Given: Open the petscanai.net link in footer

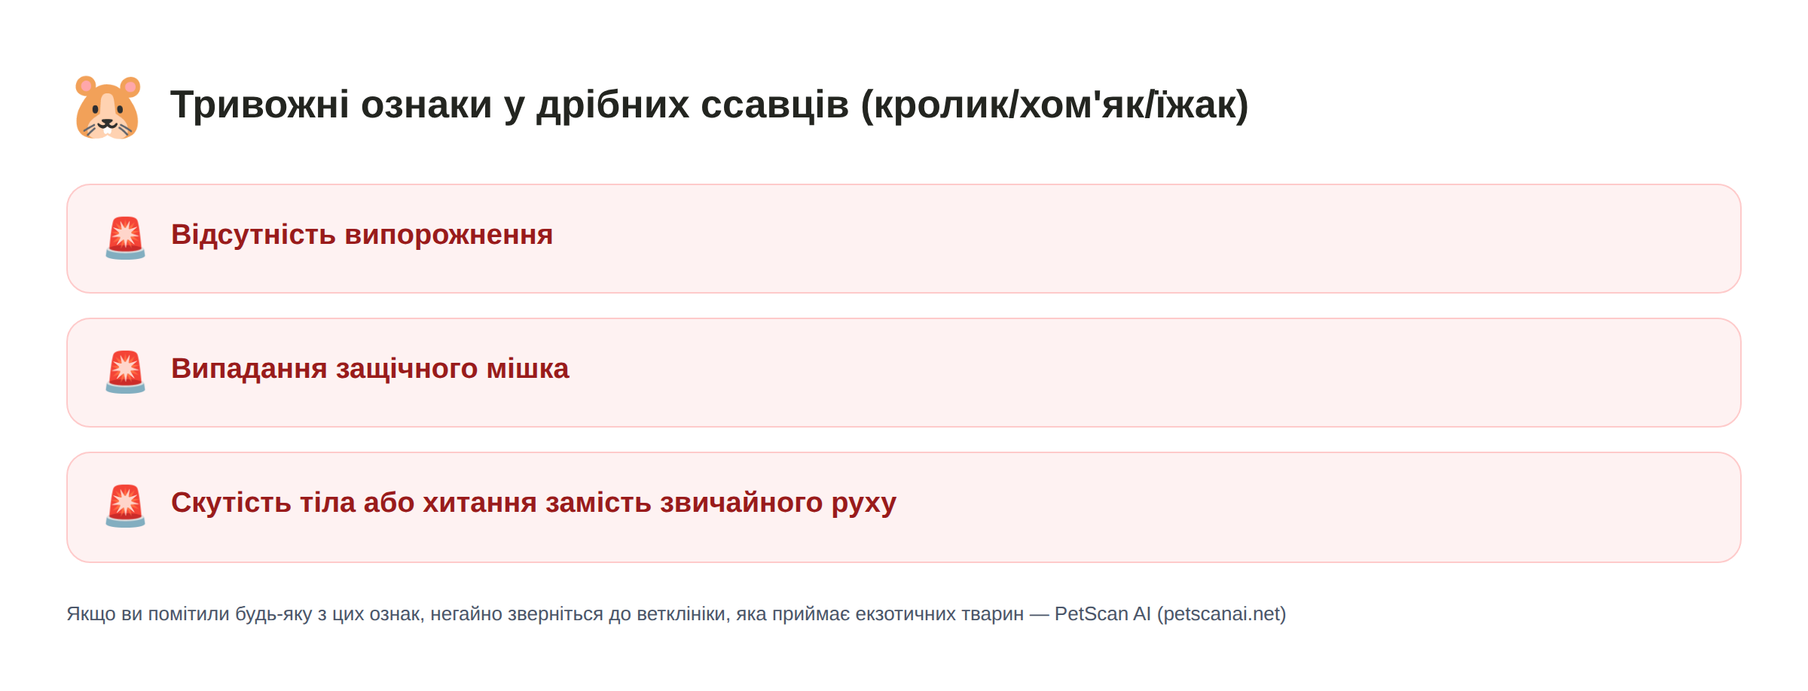Looking at the screenshot, I should pos(1221,614).
